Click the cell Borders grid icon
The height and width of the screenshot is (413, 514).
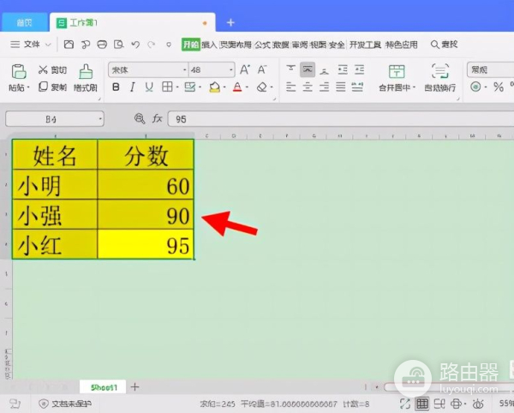point(167,87)
